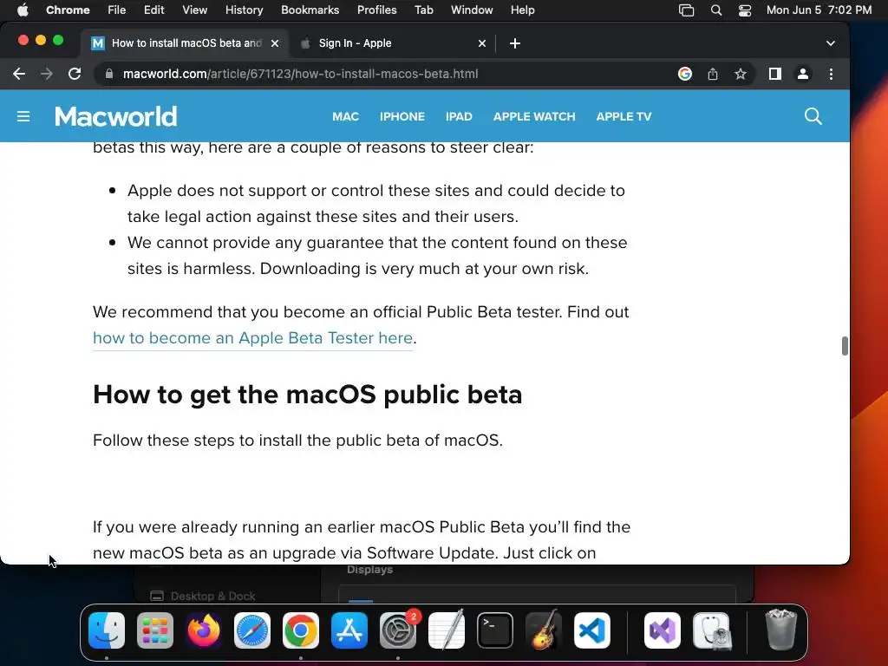
Task: Open the Help menu
Action: point(522,10)
